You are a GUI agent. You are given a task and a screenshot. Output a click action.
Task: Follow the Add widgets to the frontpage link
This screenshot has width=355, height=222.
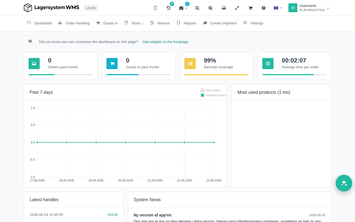click(165, 42)
